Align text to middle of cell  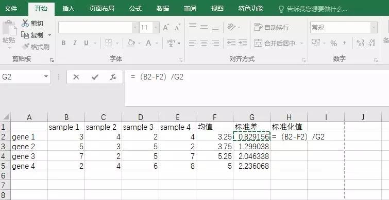coord(204,27)
